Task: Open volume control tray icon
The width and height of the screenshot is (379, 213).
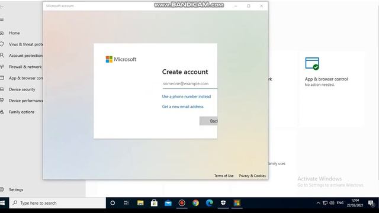Action: coord(332,203)
